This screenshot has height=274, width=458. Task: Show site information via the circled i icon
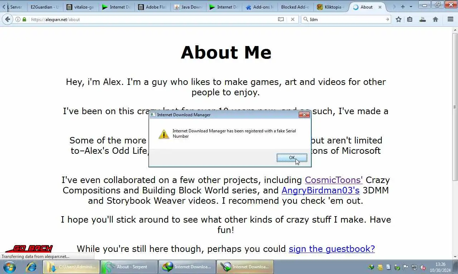(18, 20)
